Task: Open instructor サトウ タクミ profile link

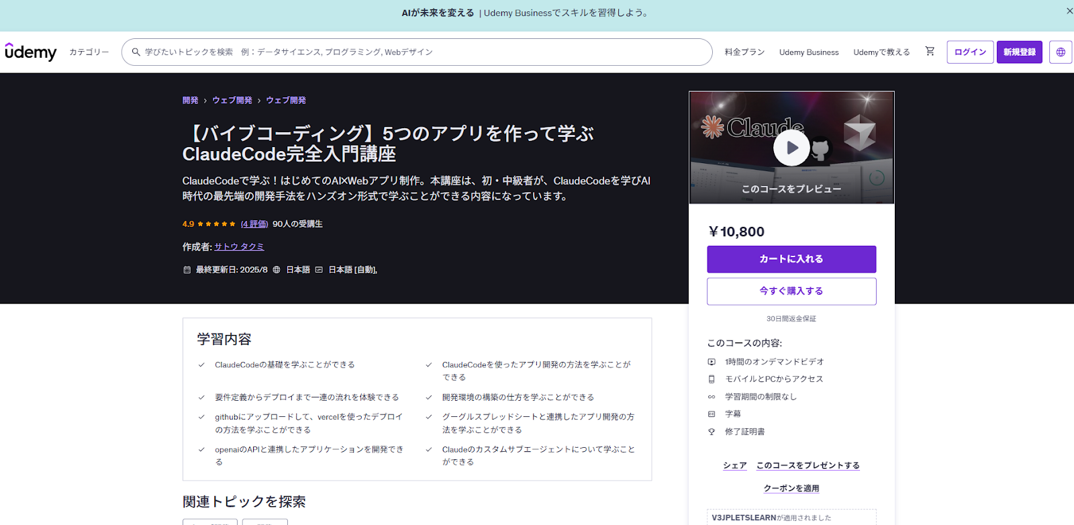Action: coord(239,247)
